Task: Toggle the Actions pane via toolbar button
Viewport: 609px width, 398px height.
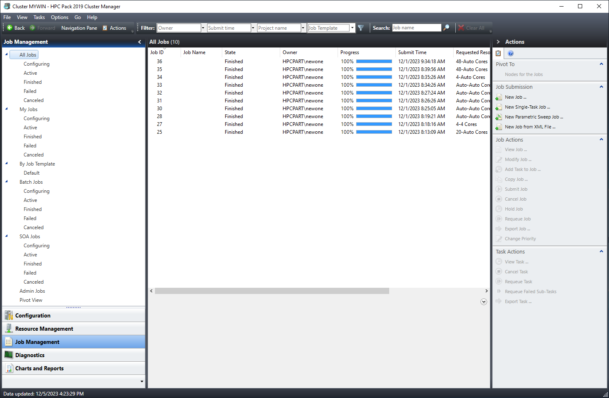Action: (115, 28)
